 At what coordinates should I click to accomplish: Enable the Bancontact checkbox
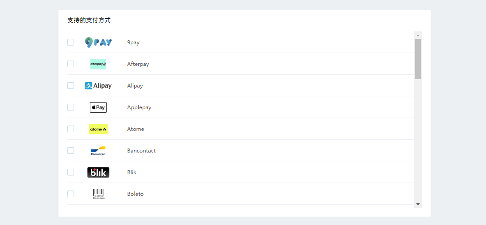(71, 151)
